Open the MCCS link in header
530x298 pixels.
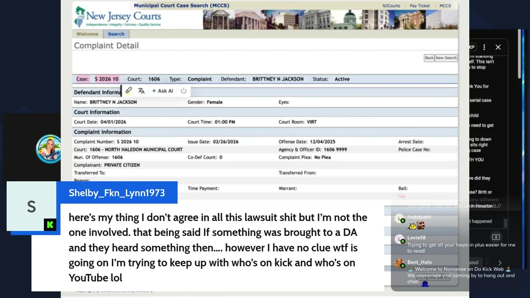coord(445,6)
